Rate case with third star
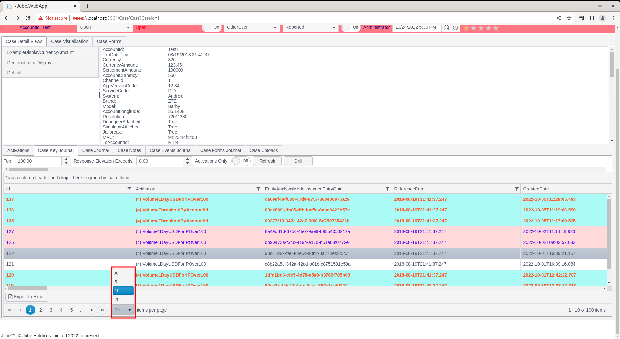620x339 pixels. click(x=481, y=28)
